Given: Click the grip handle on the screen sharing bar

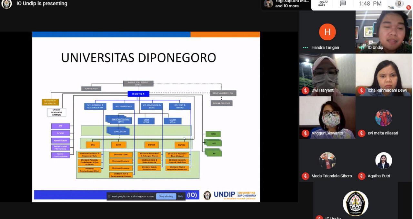Looking at the screenshot, I should click(x=109, y=196).
